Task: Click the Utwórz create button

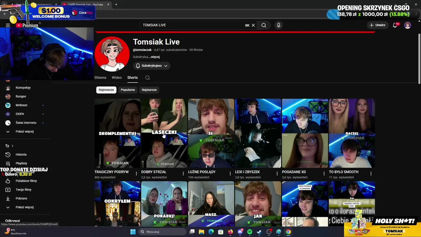Action: (x=377, y=25)
